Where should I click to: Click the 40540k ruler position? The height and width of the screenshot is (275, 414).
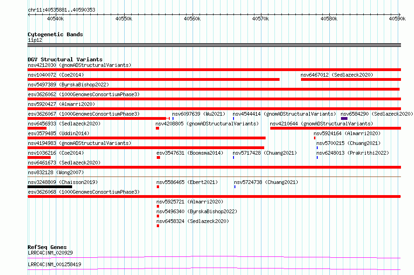[x=55, y=19]
